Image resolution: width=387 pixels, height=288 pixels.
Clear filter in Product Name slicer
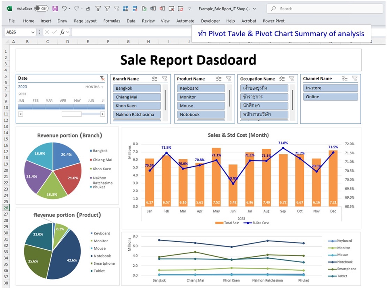(x=229, y=79)
